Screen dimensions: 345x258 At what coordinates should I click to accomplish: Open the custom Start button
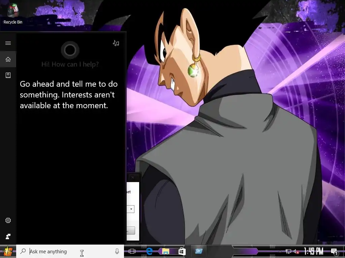point(8,251)
